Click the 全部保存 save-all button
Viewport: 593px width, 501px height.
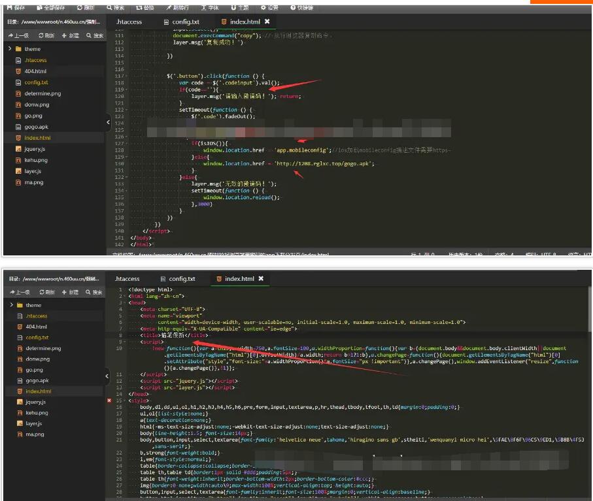click(x=50, y=7)
